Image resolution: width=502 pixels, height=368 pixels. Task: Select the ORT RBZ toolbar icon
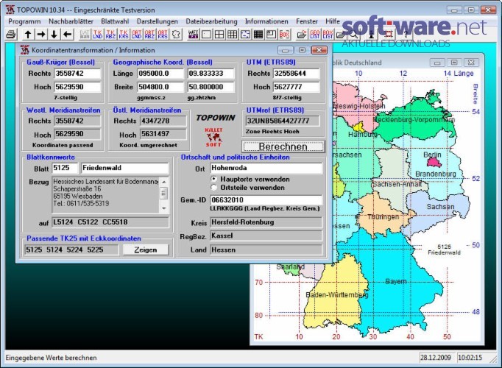[149, 35]
